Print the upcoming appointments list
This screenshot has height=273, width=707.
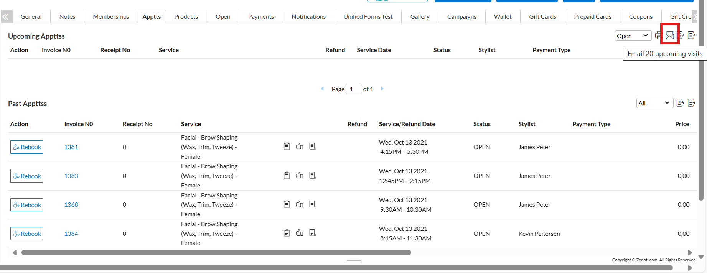point(659,36)
